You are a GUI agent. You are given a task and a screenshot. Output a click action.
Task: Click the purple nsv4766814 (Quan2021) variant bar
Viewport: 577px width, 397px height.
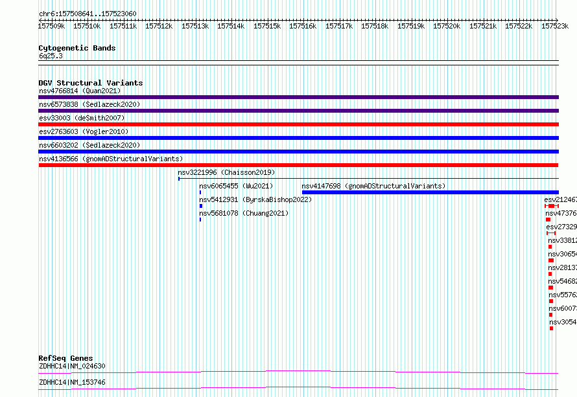click(x=298, y=97)
